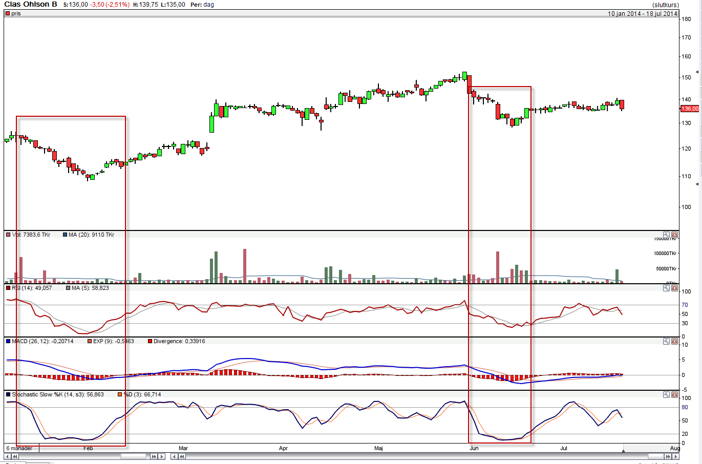Step the left scrollbar back with single arrow

7,457
